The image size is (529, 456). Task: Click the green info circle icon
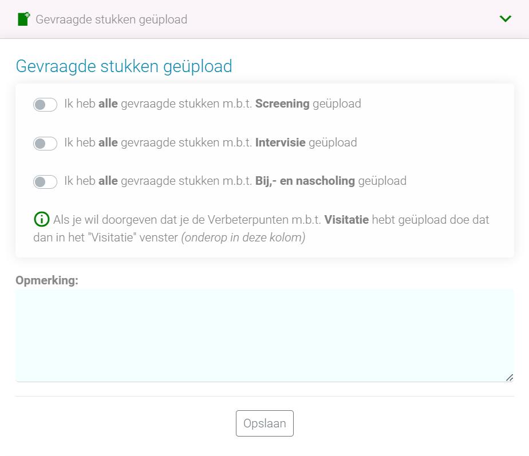tap(41, 219)
